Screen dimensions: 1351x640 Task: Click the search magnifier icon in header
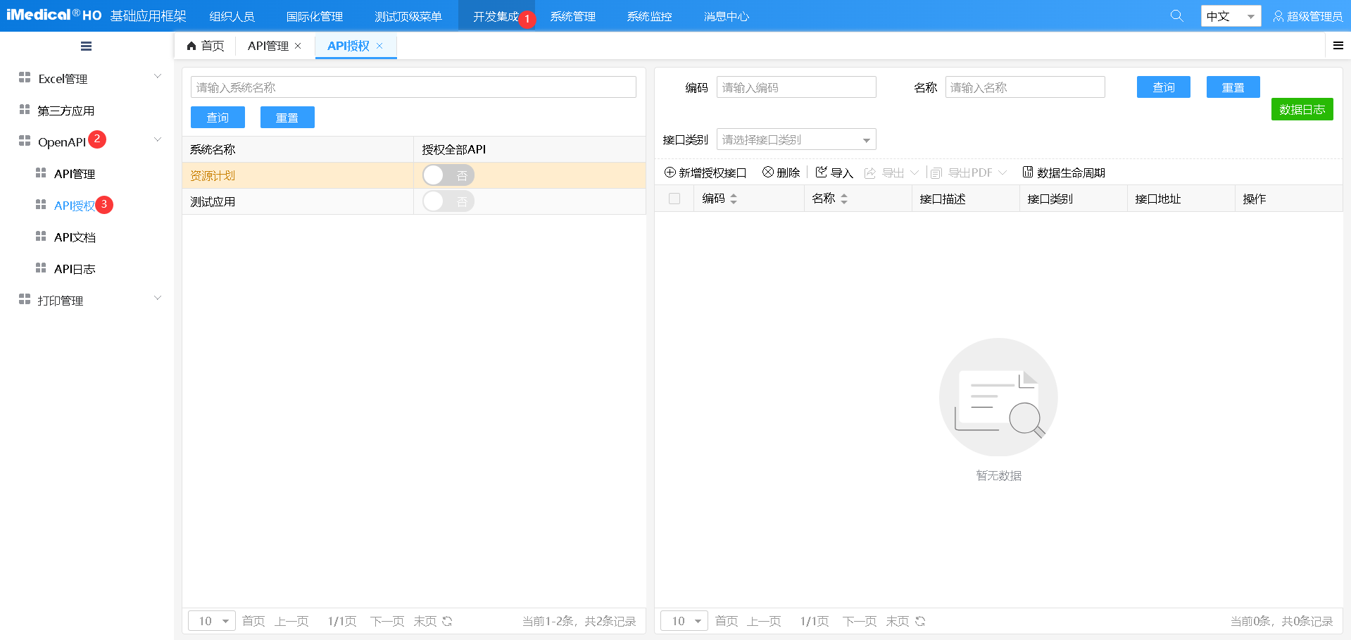tap(1176, 15)
